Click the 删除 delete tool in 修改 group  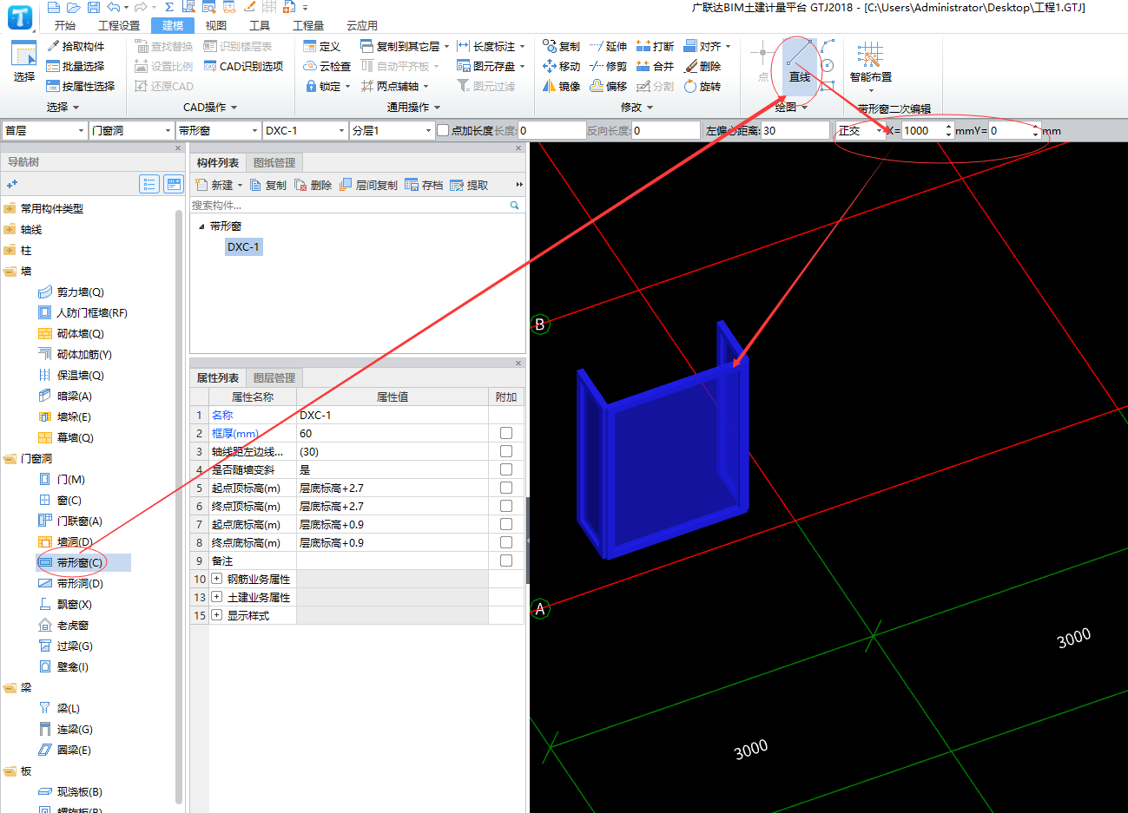tap(702, 66)
